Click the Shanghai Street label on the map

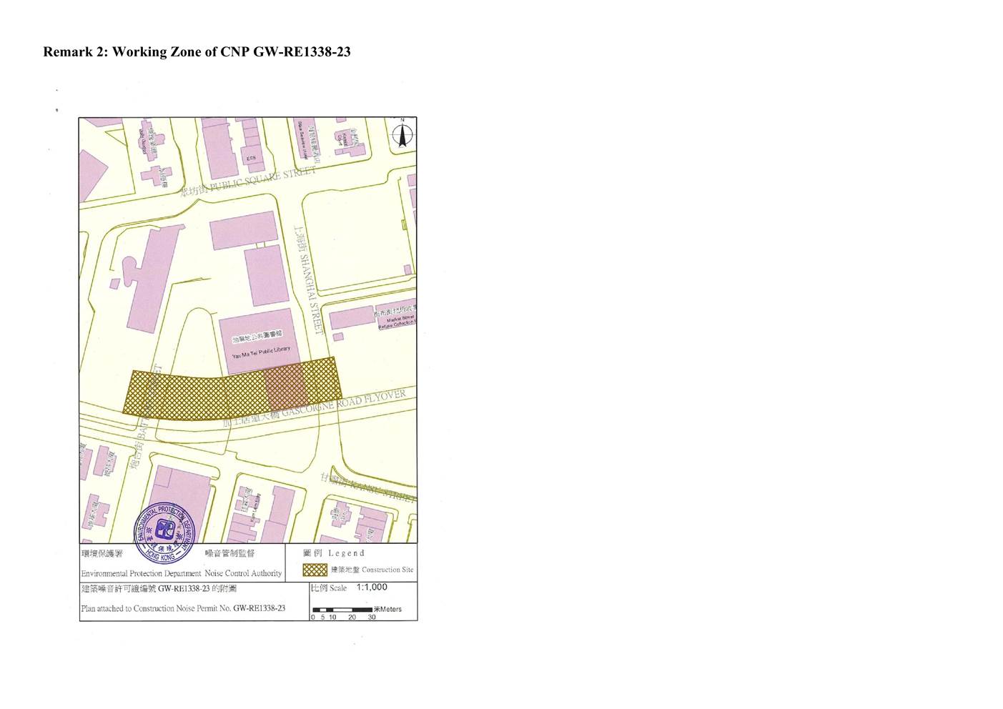coord(309,282)
